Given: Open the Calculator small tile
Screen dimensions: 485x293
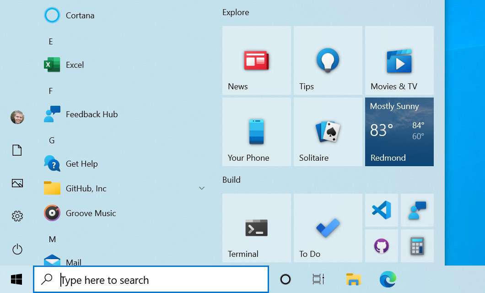Looking at the screenshot, I should (x=417, y=246).
